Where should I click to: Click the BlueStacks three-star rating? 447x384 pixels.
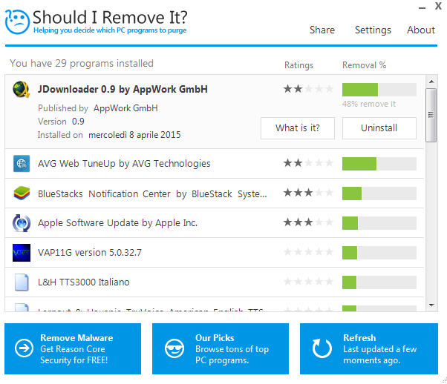coord(308,193)
